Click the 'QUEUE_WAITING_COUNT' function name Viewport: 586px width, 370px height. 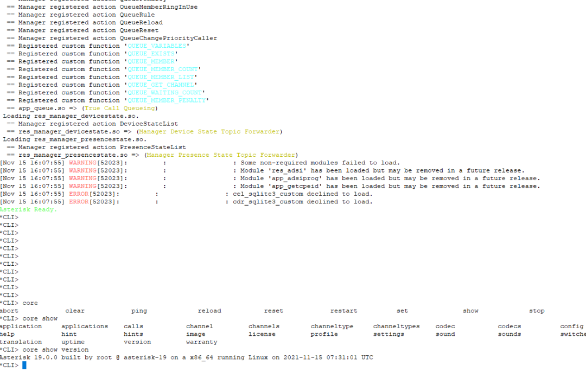(165, 93)
